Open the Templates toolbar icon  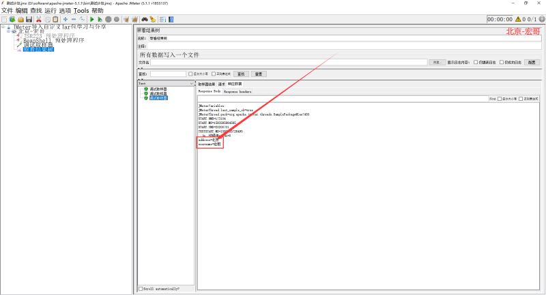[12, 20]
